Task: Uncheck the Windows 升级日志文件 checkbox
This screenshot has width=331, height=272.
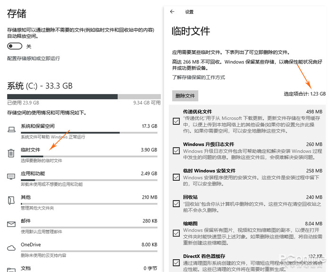Action: coord(176,151)
